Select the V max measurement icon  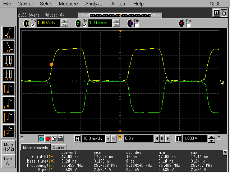point(9,117)
